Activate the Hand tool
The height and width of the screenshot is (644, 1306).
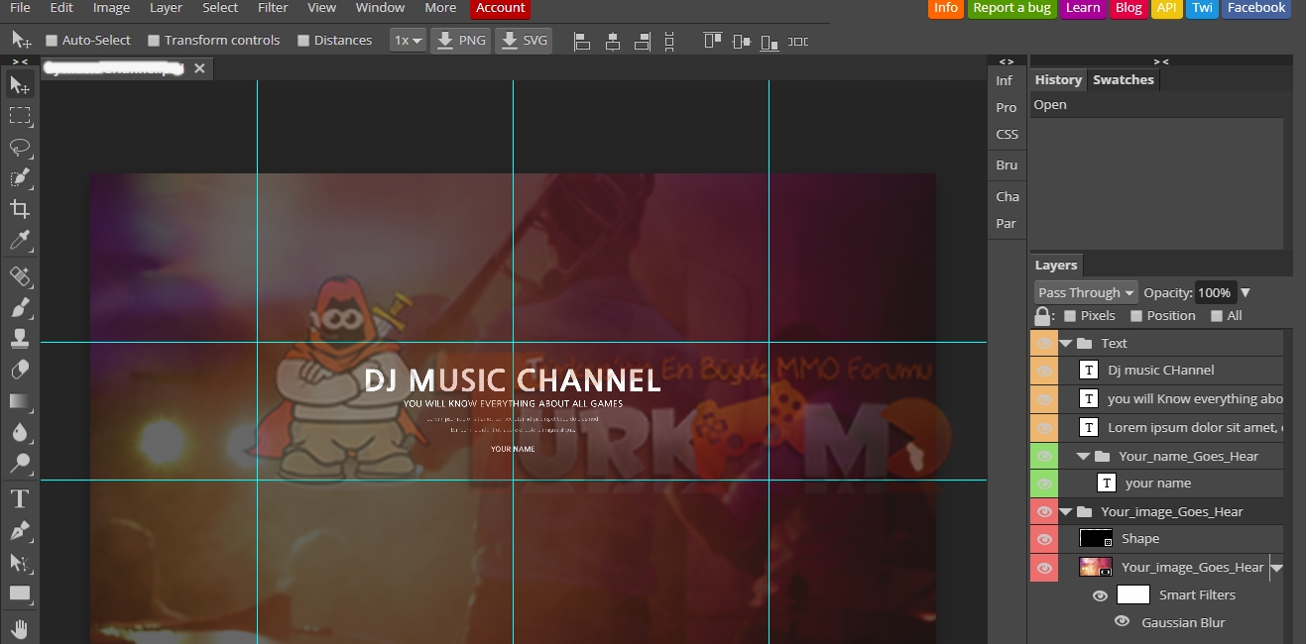(20, 628)
